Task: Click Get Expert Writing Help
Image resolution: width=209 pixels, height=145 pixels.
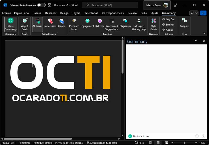Action: (x=139, y=24)
